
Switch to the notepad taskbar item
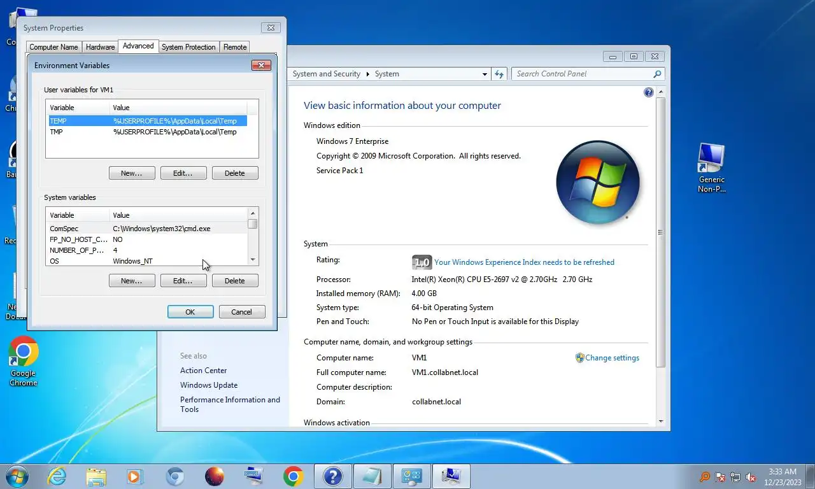[x=372, y=476]
